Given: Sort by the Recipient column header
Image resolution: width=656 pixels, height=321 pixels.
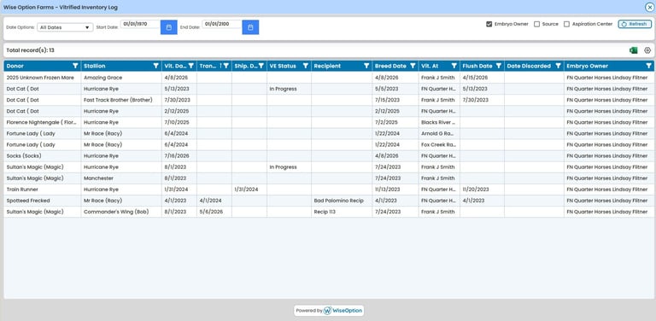Looking at the screenshot, I should [x=327, y=66].
